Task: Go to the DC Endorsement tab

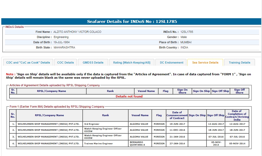Action: [x=172, y=63]
